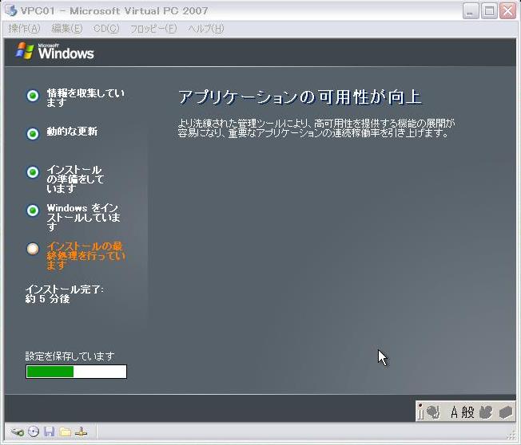The image size is (521, 445).
Task: Click the Virtual PC title bar icon
Action: pyautogui.click(x=11, y=10)
